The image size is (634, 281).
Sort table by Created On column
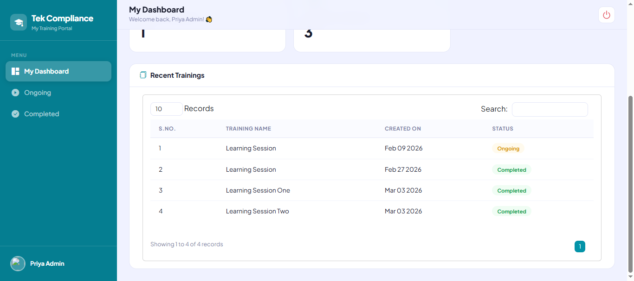[x=402, y=129]
